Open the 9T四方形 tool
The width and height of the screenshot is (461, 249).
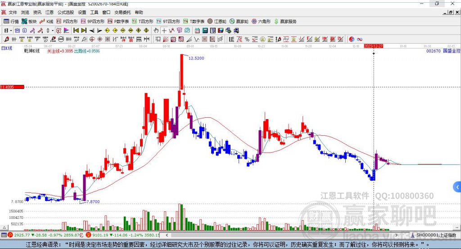tap(168, 22)
